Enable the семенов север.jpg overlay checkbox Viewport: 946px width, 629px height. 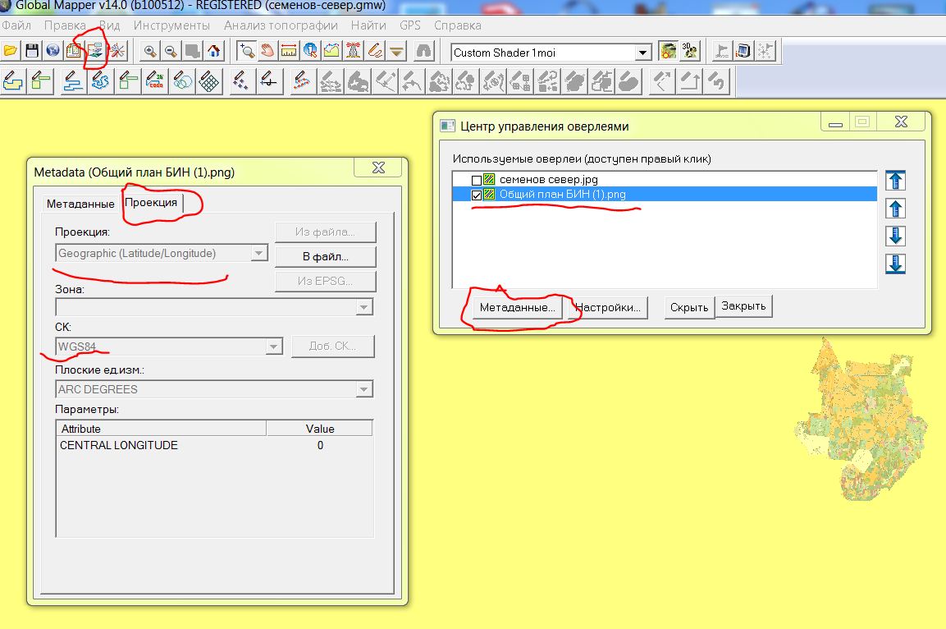[x=477, y=180]
